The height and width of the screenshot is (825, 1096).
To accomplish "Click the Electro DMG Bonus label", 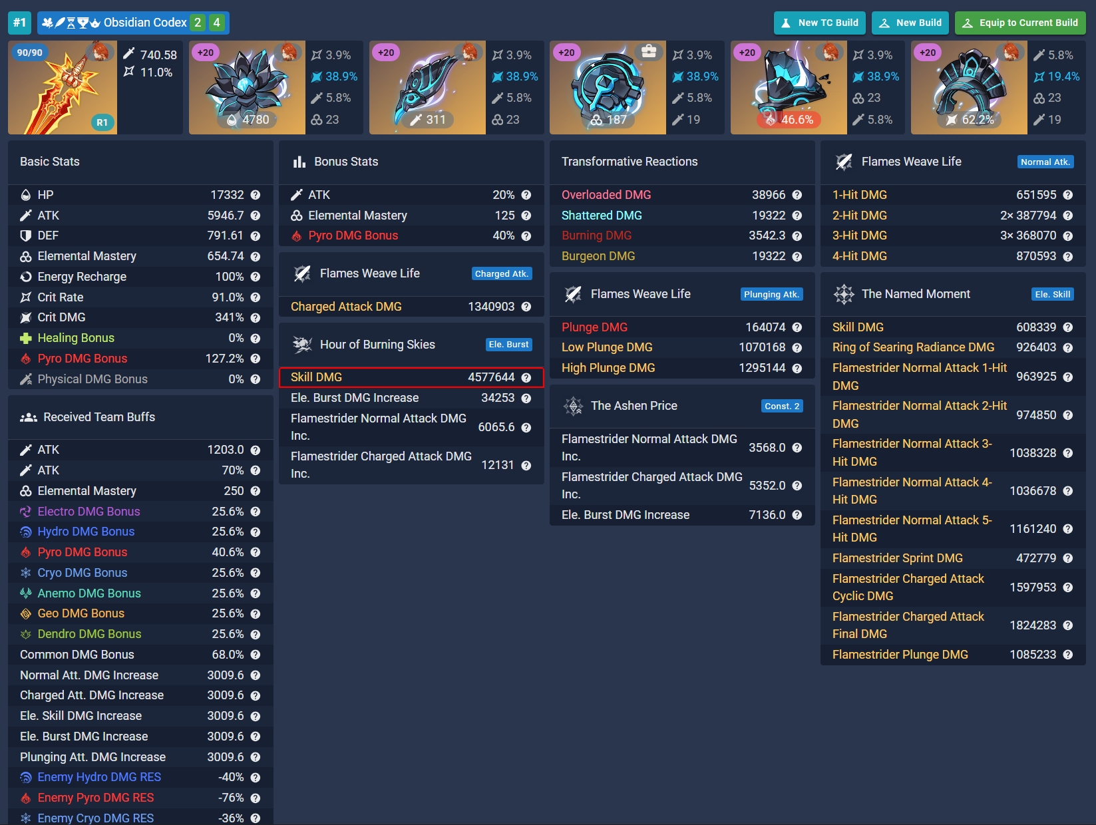I will coord(89,512).
